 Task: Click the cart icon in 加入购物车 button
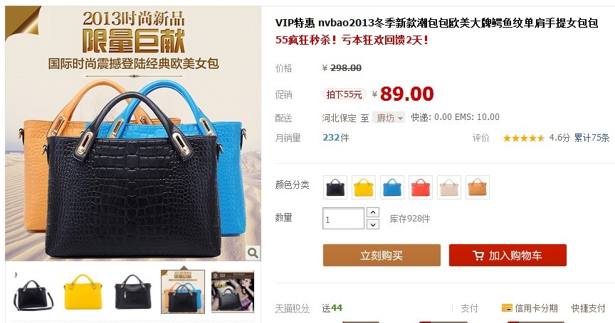click(x=478, y=256)
